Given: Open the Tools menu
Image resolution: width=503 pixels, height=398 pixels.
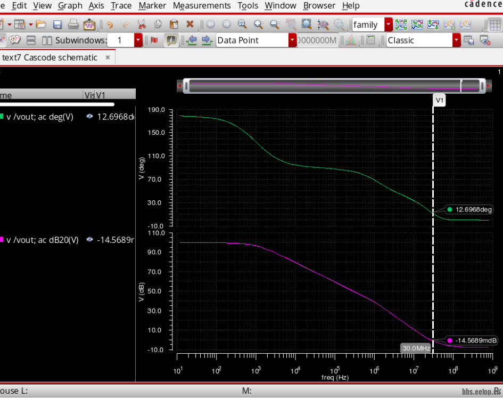Looking at the screenshot, I should [x=248, y=5].
